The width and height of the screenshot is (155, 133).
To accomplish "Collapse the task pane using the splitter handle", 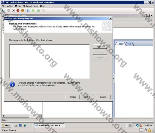I will click(114, 78).
